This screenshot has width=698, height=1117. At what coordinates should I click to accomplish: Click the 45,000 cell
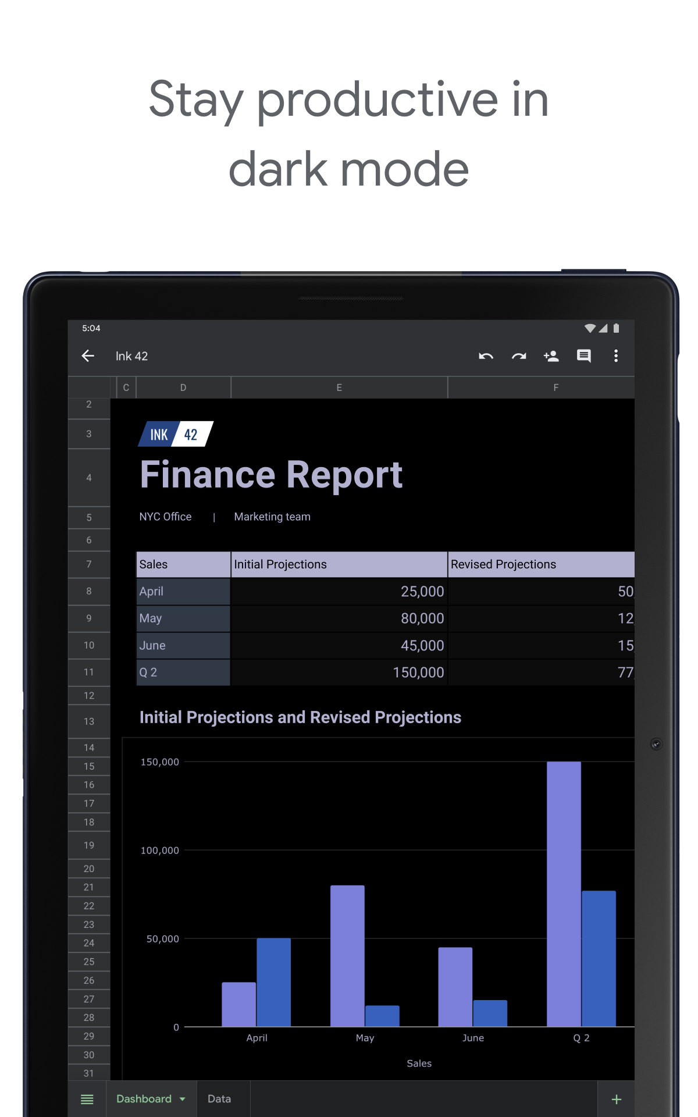point(339,645)
